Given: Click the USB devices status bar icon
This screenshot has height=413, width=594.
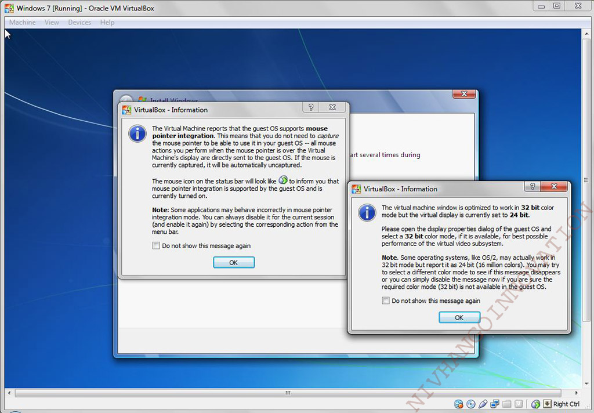Looking at the screenshot, I should (x=483, y=404).
